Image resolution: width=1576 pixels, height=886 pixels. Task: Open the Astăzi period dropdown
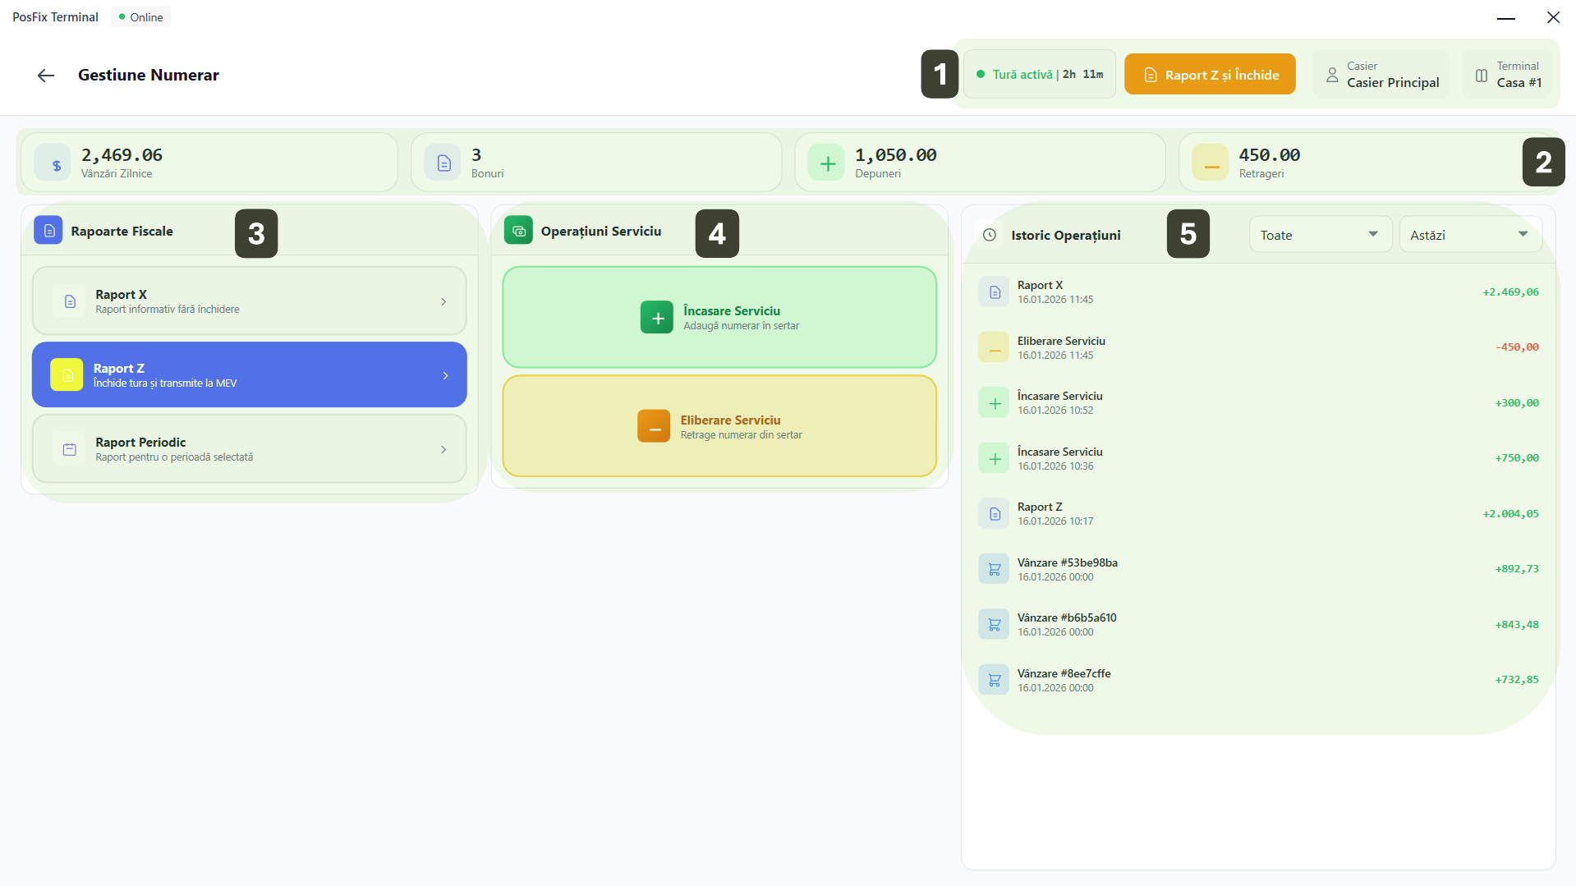(1469, 235)
